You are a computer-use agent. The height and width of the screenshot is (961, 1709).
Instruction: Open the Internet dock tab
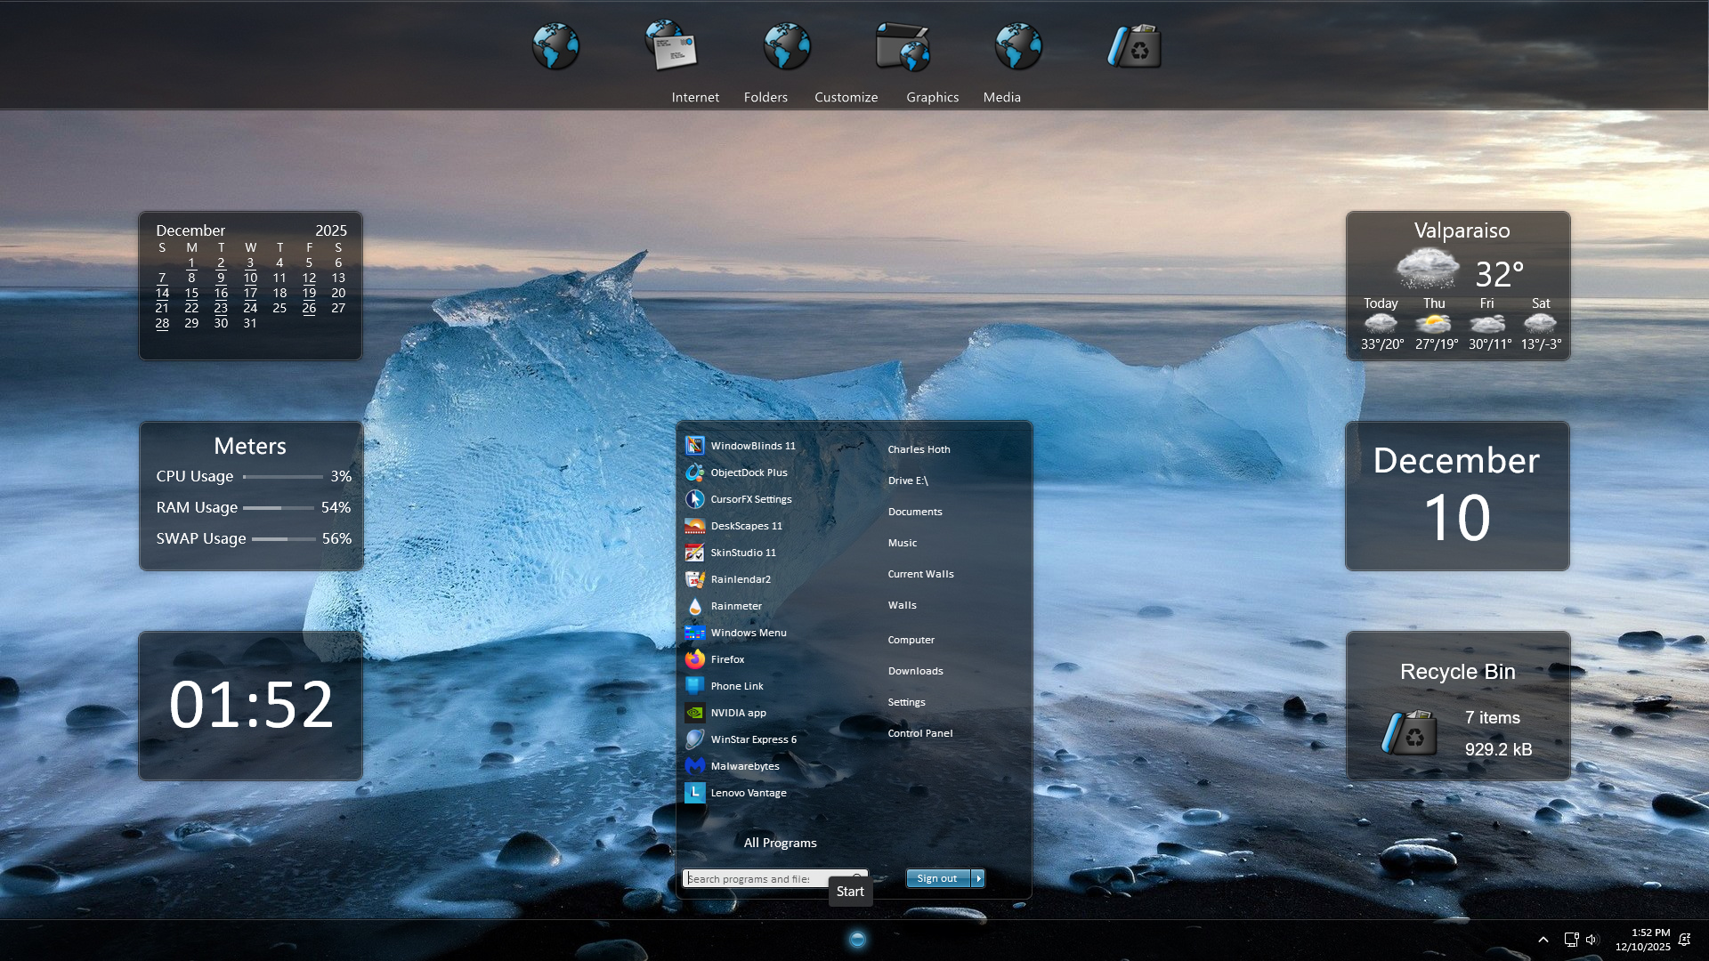695,97
